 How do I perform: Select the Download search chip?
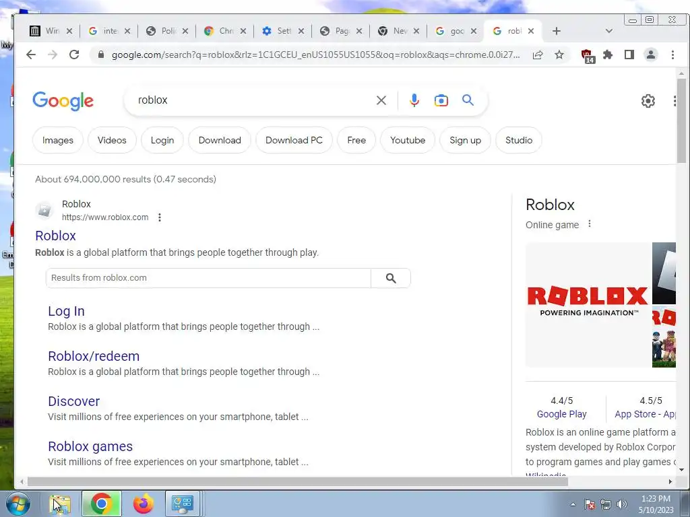[220, 140]
